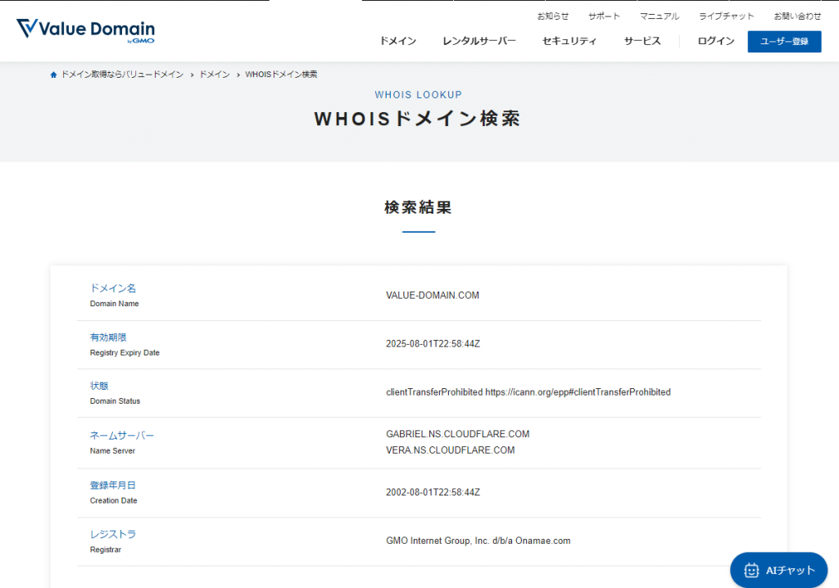Click the VALUE-DOMAIN.COM domain name value

[433, 296]
